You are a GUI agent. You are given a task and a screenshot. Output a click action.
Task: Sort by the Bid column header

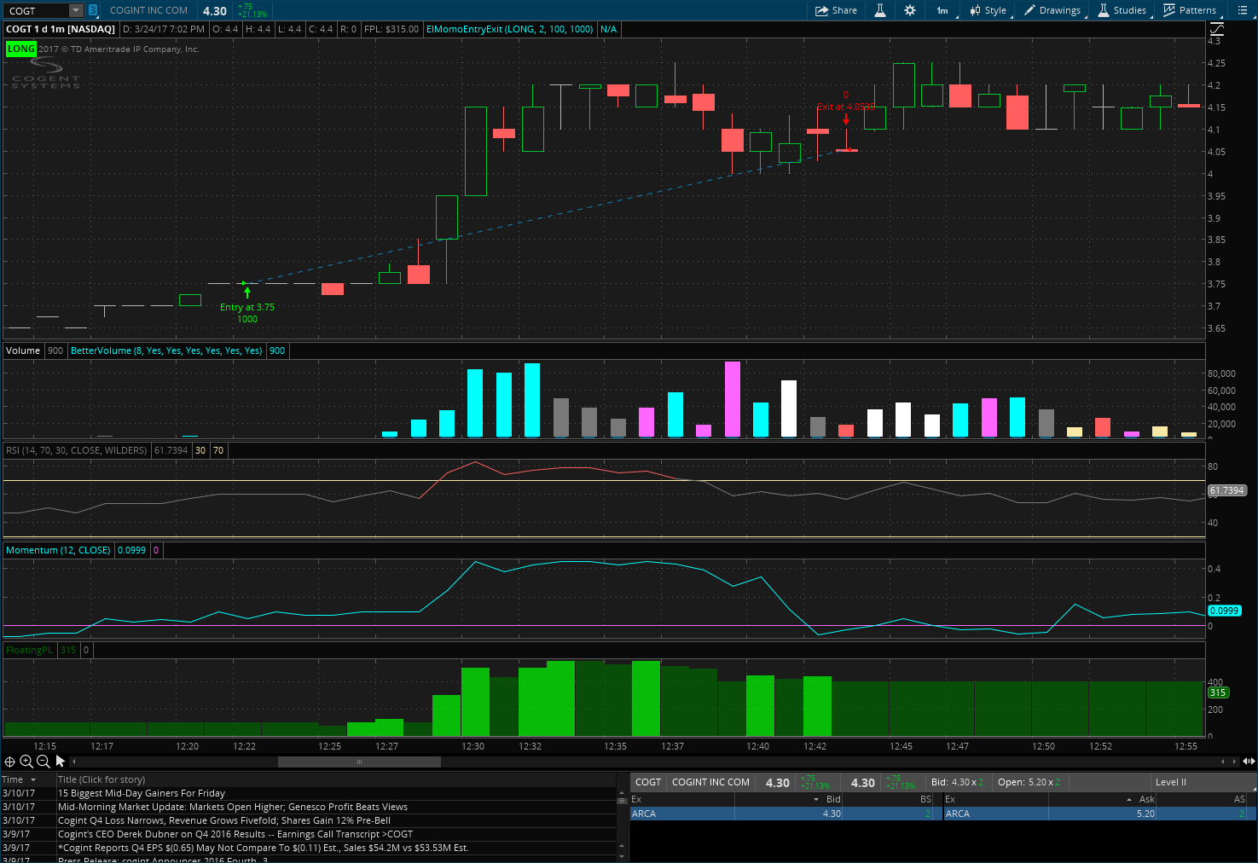click(833, 799)
